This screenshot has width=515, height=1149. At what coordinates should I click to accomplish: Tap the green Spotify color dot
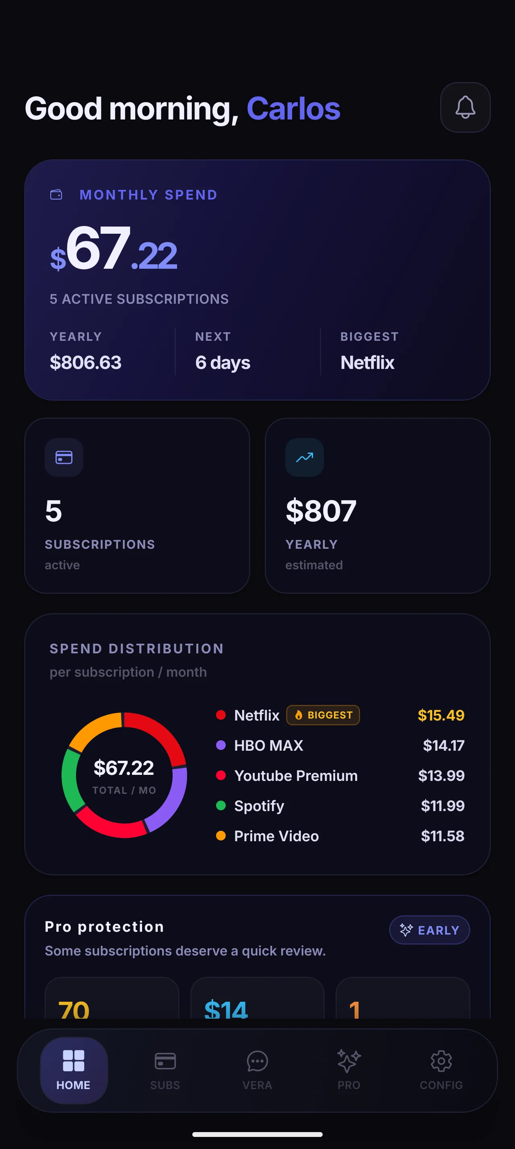point(221,805)
